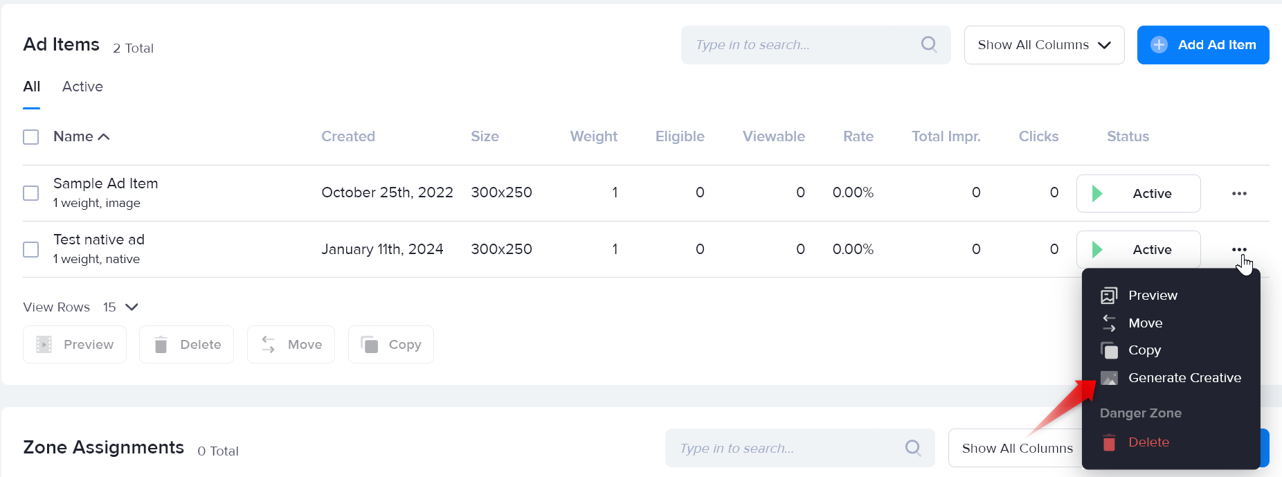1282x477 pixels.
Task: Click the copy icon on the bottom Copy button
Action: (370, 344)
